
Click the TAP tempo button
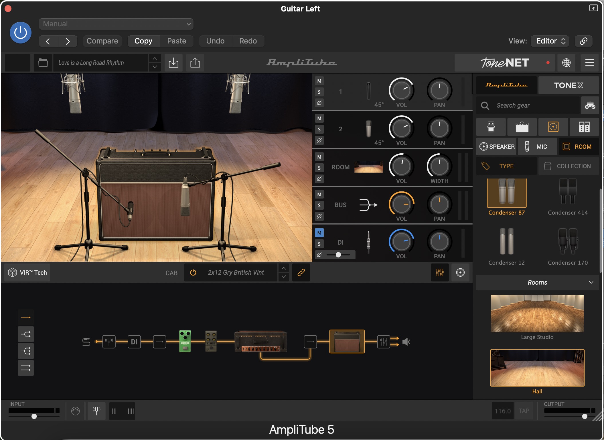[x=524, y=411]
